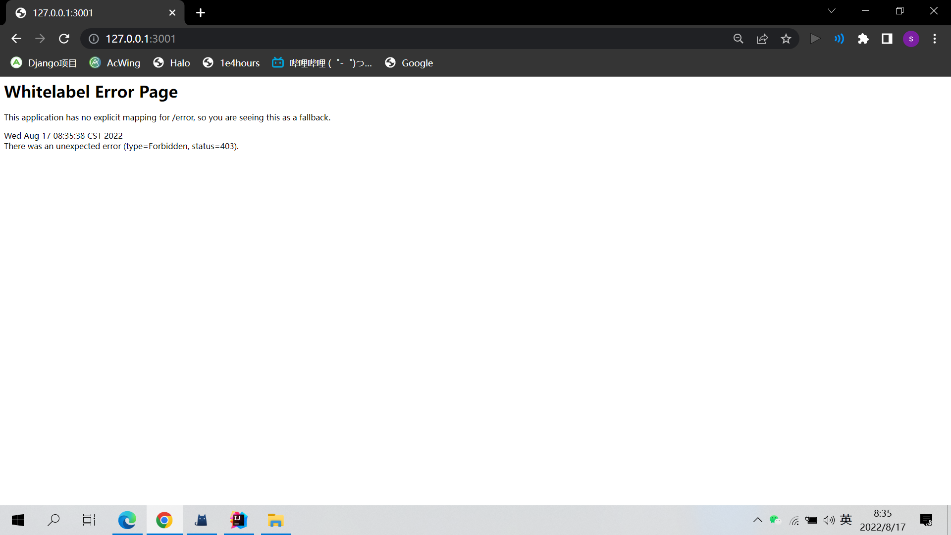Click the blue sound-wave extension icon
This screenshot has width=951, height=535.
coord(839,39)
